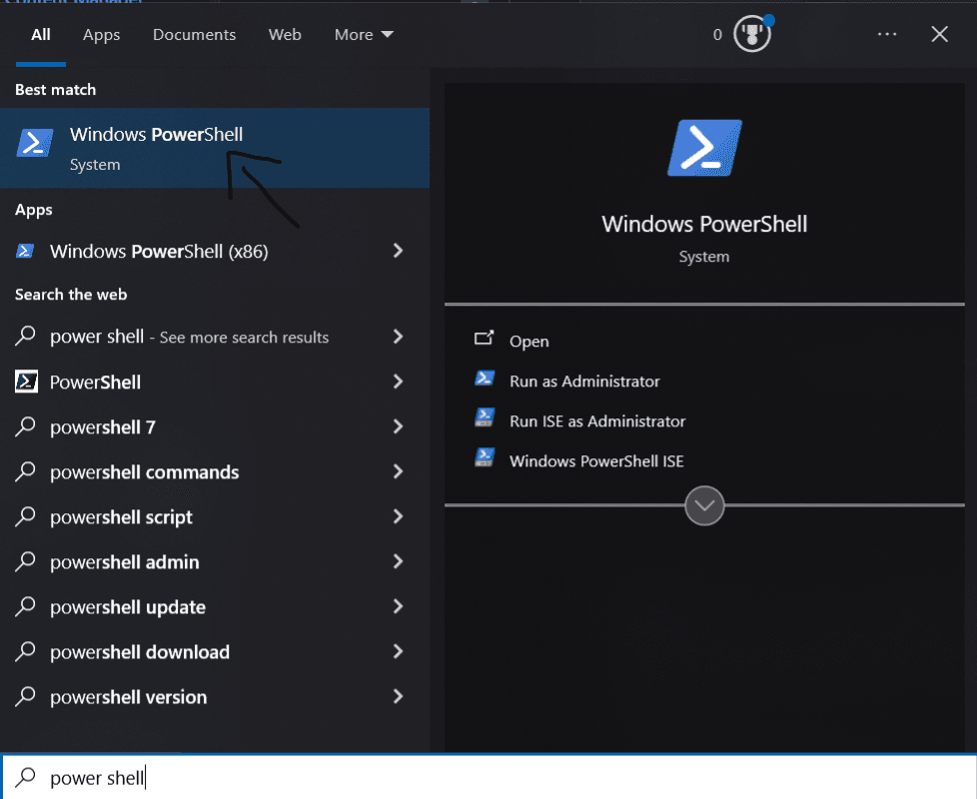Click the Open action icon
The image size is (977, 799).
(484, 339)
